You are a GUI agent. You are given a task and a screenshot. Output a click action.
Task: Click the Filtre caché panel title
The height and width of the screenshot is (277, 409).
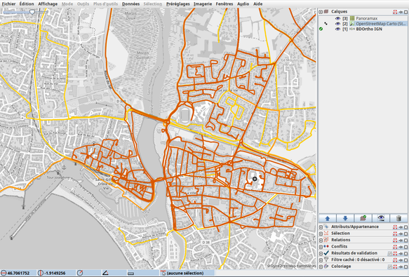(358, 259)
